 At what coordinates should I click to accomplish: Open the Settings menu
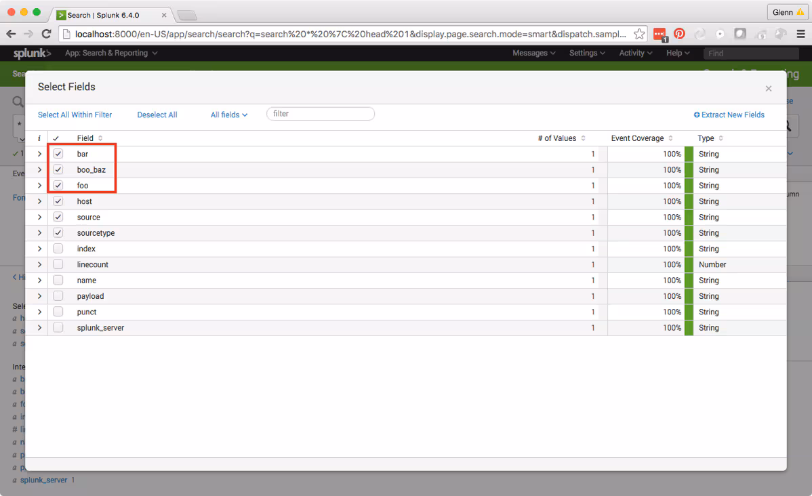coord(587,54)
